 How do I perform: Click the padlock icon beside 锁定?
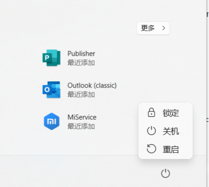[151, 112]
